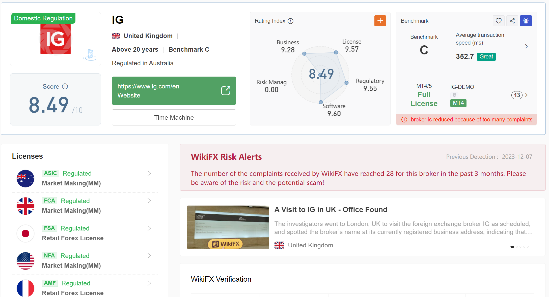This screenshot has width=549, height=297.
Task: Click the external link icon on website button
Action: click(226, 91)
